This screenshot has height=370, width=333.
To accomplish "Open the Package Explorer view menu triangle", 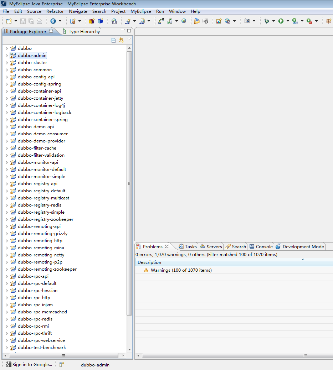I will tap(129, 39).
